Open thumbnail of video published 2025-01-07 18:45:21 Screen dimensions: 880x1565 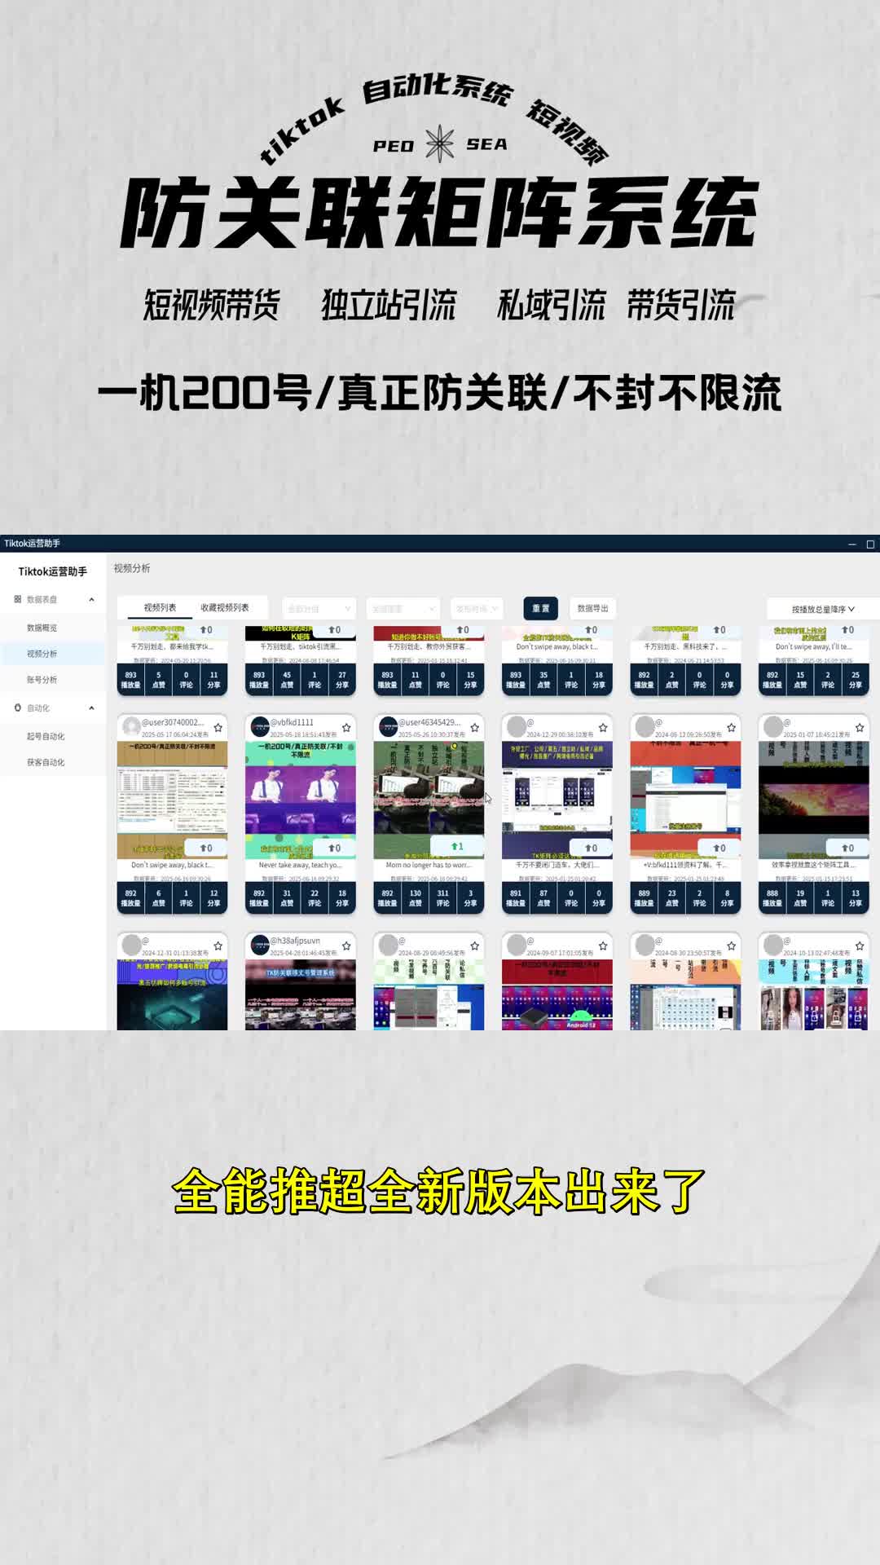814,800
